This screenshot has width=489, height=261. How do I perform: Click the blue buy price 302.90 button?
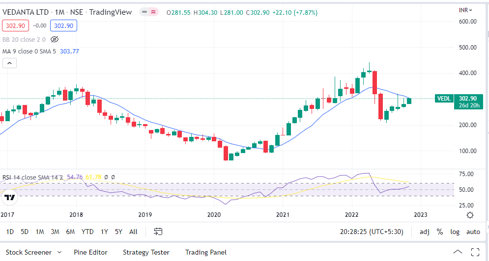(x=63, y=26)
